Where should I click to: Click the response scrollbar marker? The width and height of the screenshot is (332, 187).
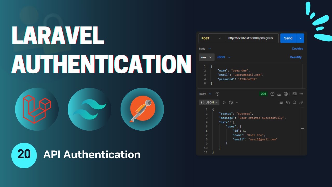click(x=302, y=129)
